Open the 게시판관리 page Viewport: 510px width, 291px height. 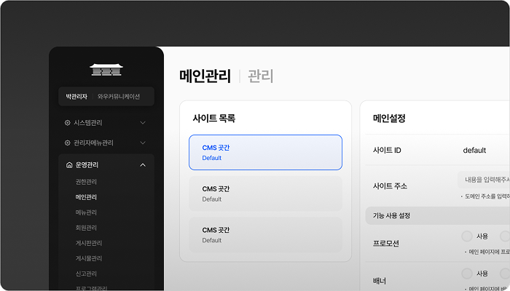coord(89,243)
